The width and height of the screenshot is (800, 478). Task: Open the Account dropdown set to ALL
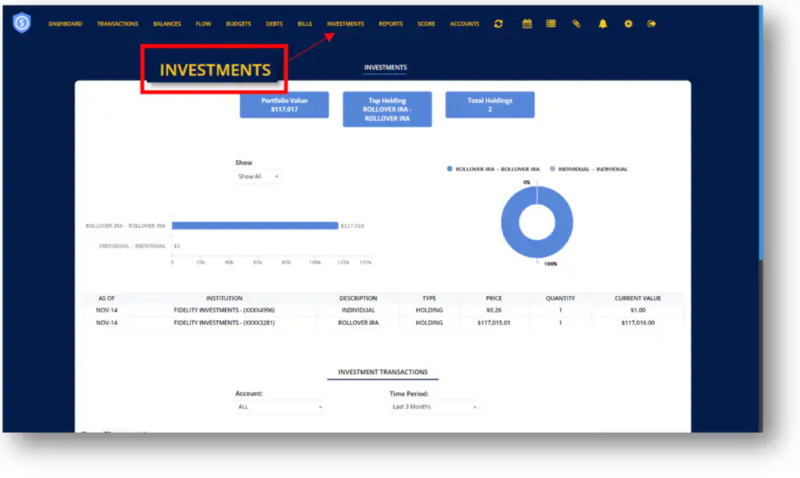[x=279, y=407]
